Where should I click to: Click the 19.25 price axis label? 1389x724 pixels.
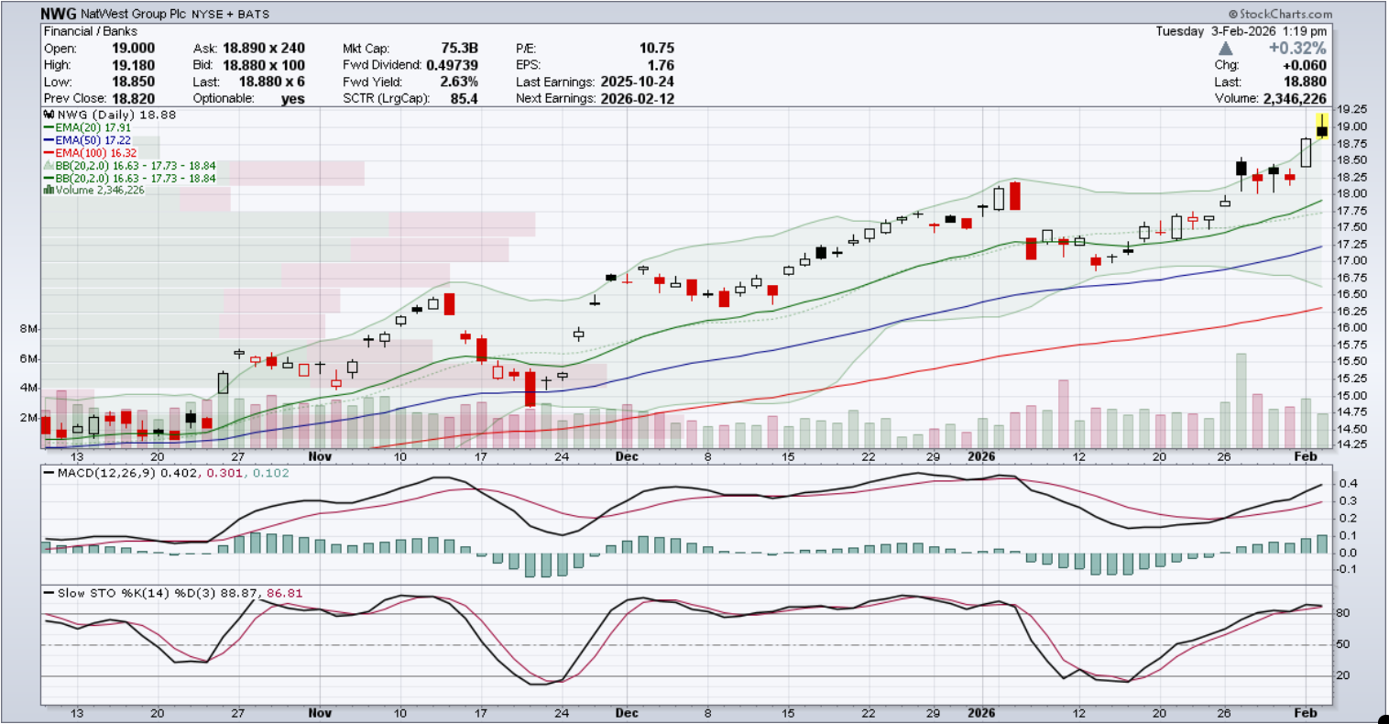(1351, 110)
